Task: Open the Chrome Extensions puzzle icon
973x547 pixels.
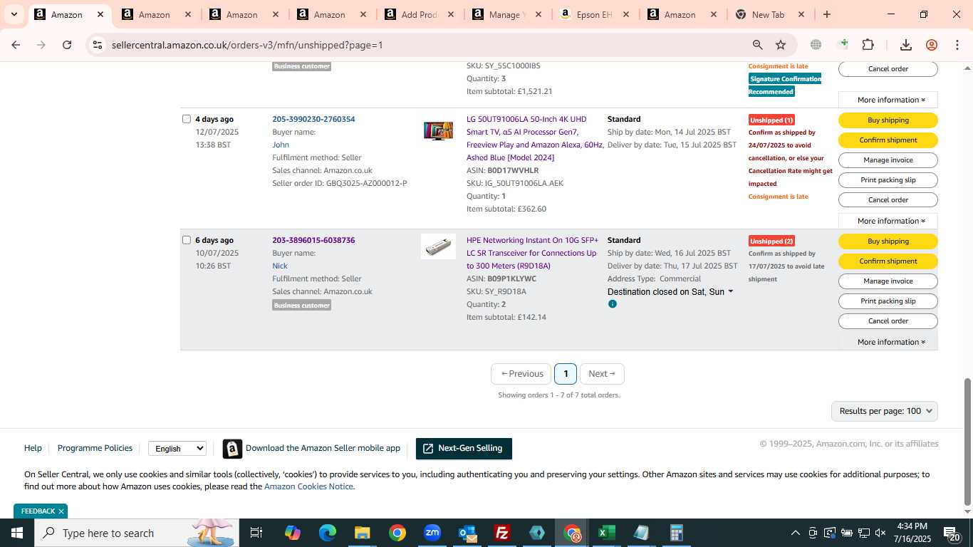Action: [868, 45]
